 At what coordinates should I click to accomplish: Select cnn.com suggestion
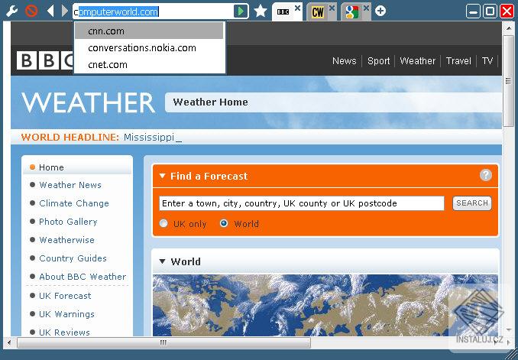tap(149, 31)
